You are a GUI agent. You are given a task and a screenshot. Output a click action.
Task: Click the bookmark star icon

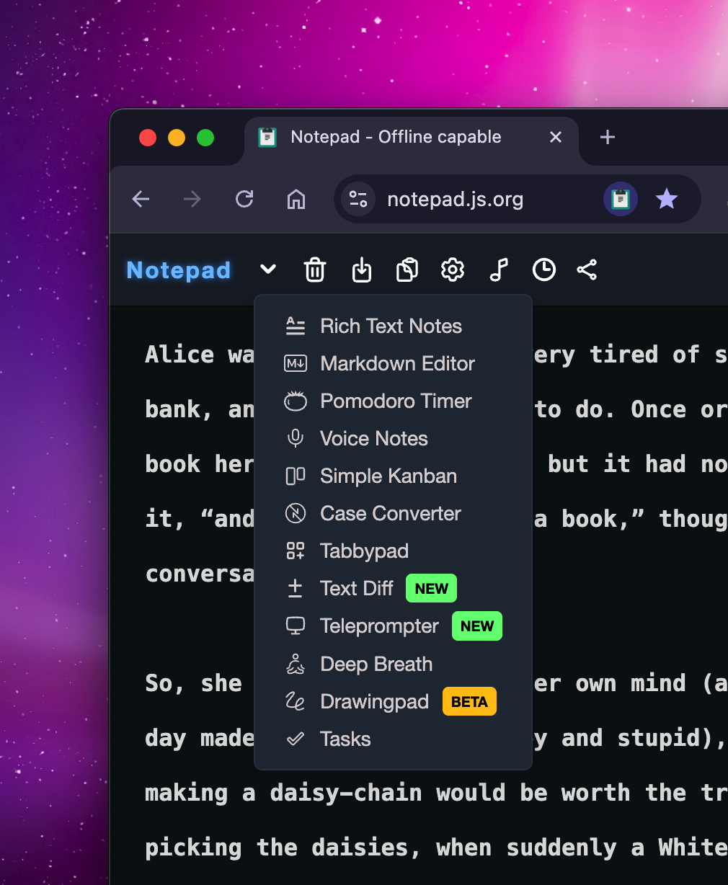[x=667, y=199]
